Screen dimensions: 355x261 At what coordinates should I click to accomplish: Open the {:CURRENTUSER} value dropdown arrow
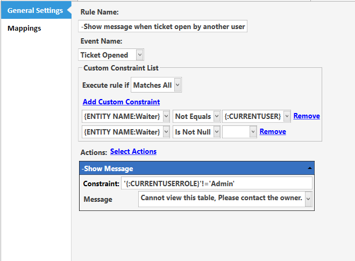(x=287, y=116)
